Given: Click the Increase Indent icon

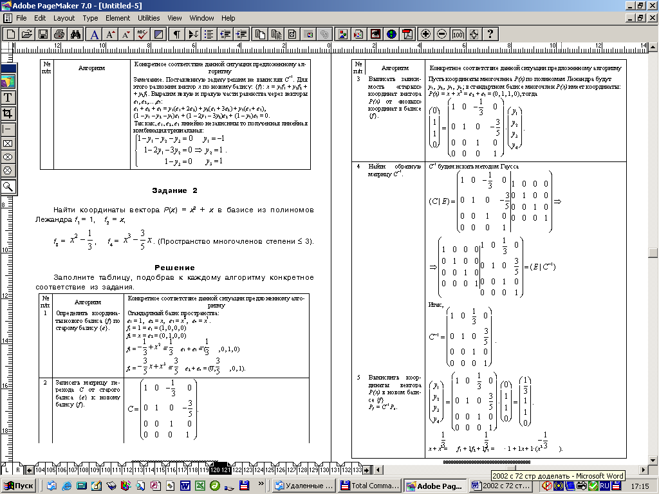Looking at the screenshot, I should [x=241, y=34].
